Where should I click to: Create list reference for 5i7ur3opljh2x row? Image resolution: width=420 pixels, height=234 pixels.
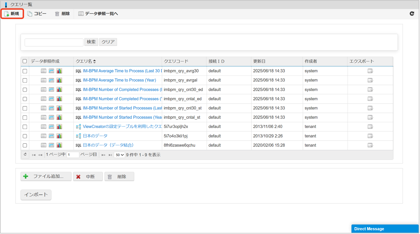43,127
